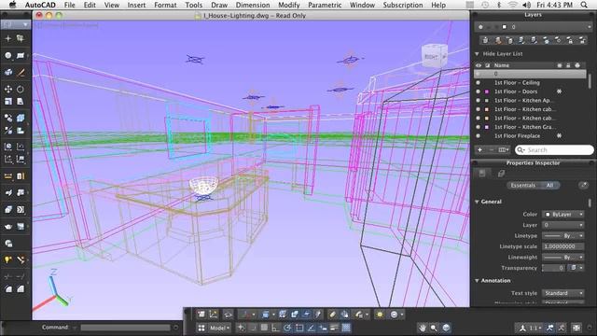Open the Model space dropdown in status bar
The width and height of the screenshot is (597, 336).
point(220,328)
